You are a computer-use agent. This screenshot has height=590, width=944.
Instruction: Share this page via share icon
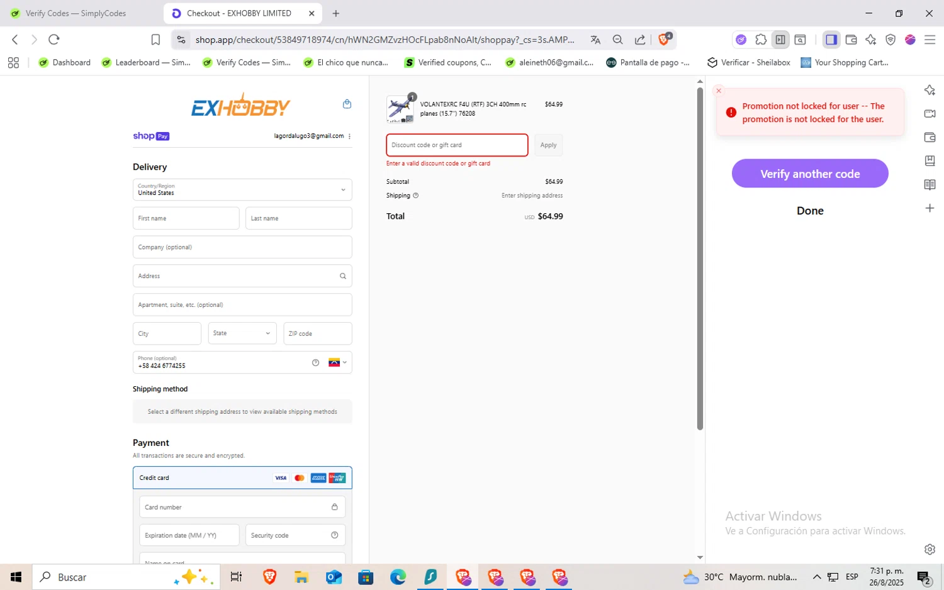click(640, 40)
